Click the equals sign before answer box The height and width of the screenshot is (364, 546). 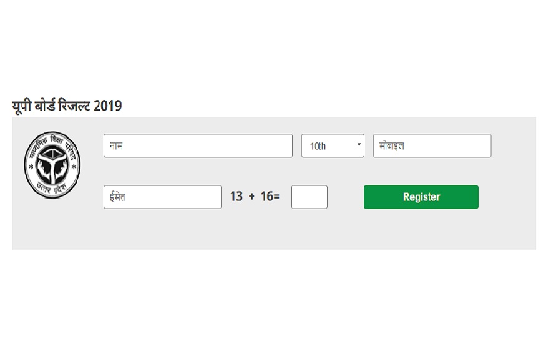tap(276, 197)
